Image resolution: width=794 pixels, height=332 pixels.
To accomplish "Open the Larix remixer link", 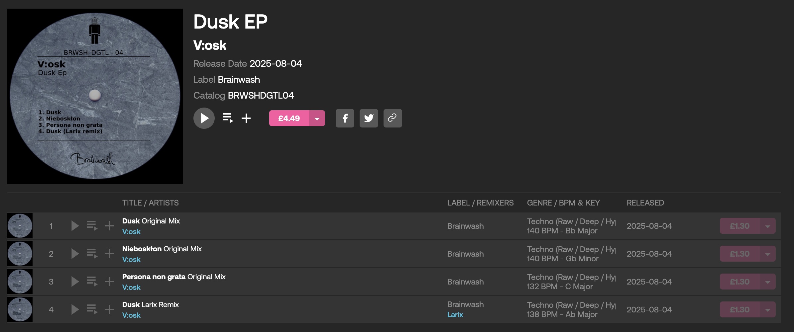I will [455, 315].
